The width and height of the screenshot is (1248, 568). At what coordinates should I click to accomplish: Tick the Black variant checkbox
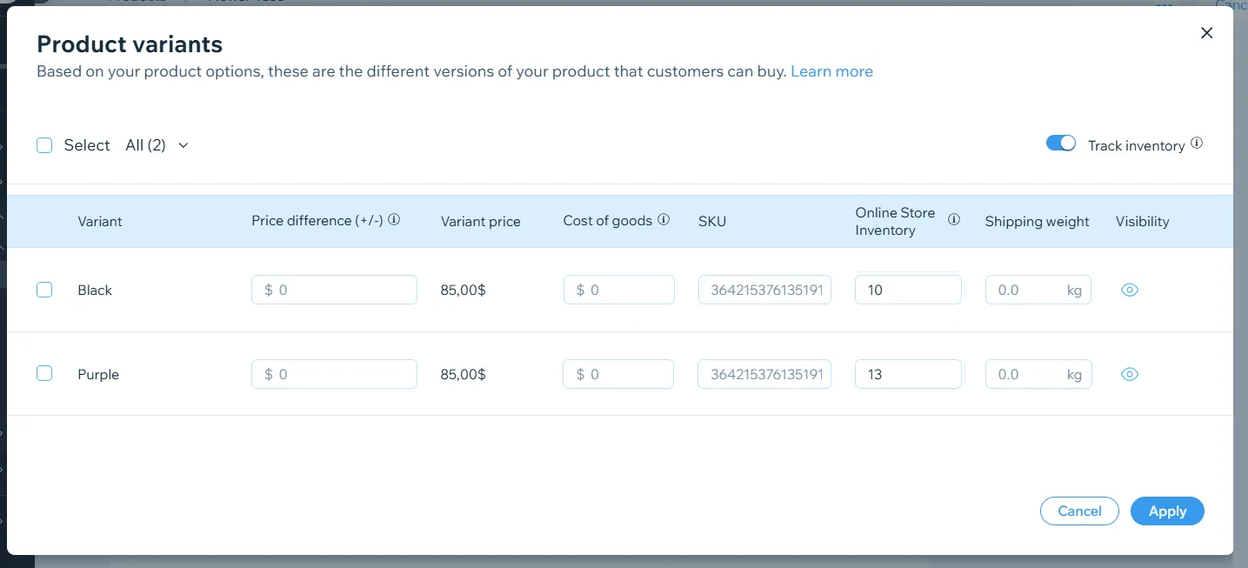[x=44, y=290]
